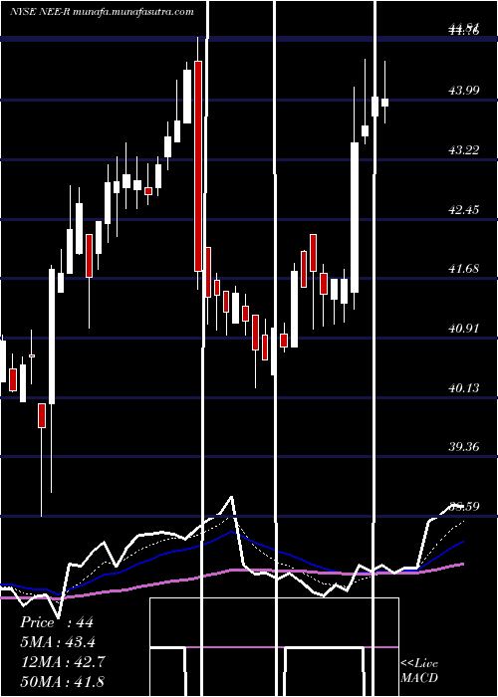Click the tallest red candlestick body
Viewport: 498px width, 697px height.
pos(198,166)
